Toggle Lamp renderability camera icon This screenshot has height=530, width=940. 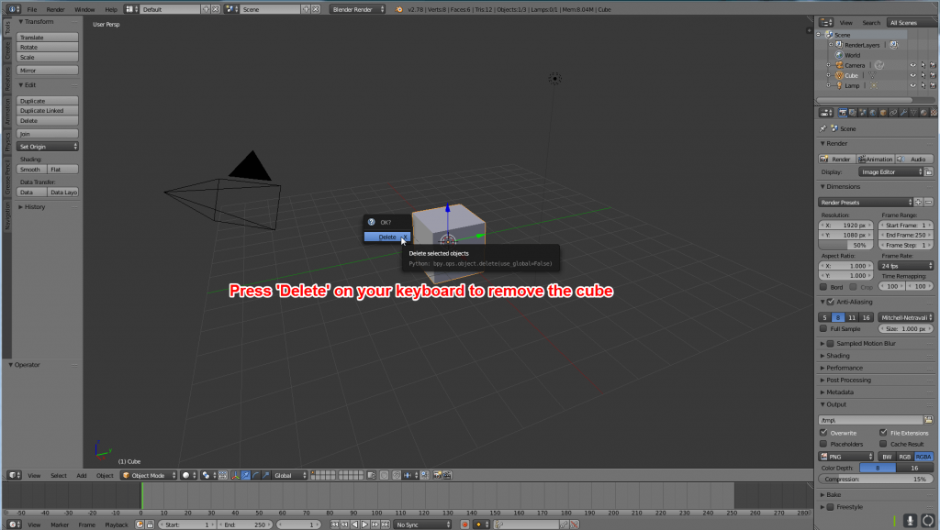(x=933, y=85)
